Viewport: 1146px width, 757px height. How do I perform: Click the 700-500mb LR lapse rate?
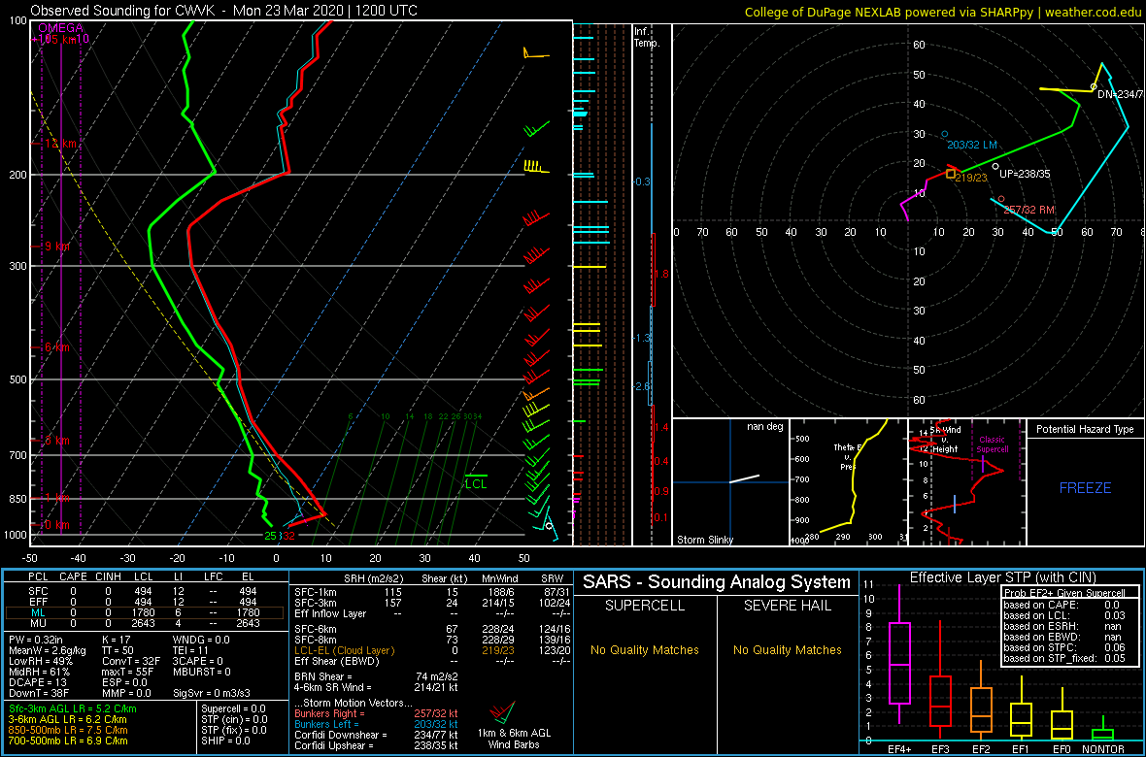coord(68,741)
